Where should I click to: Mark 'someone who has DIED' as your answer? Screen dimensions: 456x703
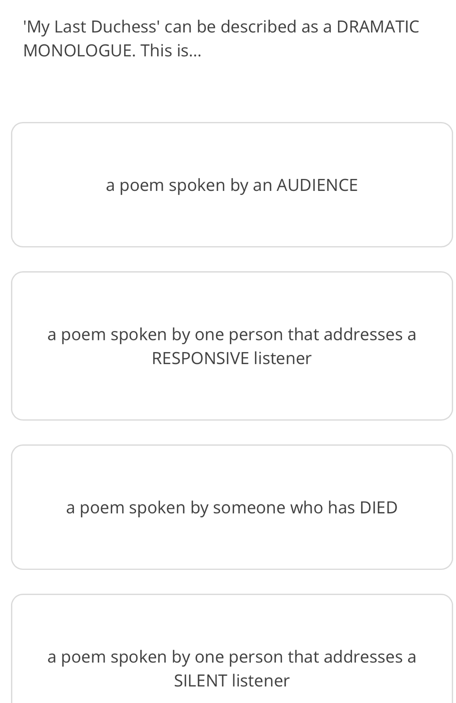[x=232, y=507]
